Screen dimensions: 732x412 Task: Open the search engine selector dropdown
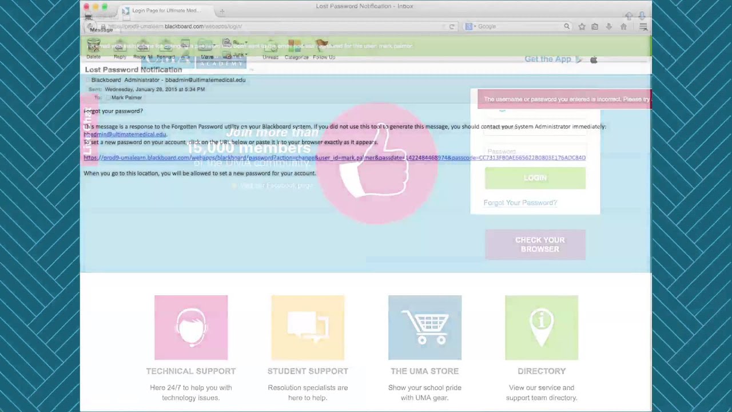[471, 26]
